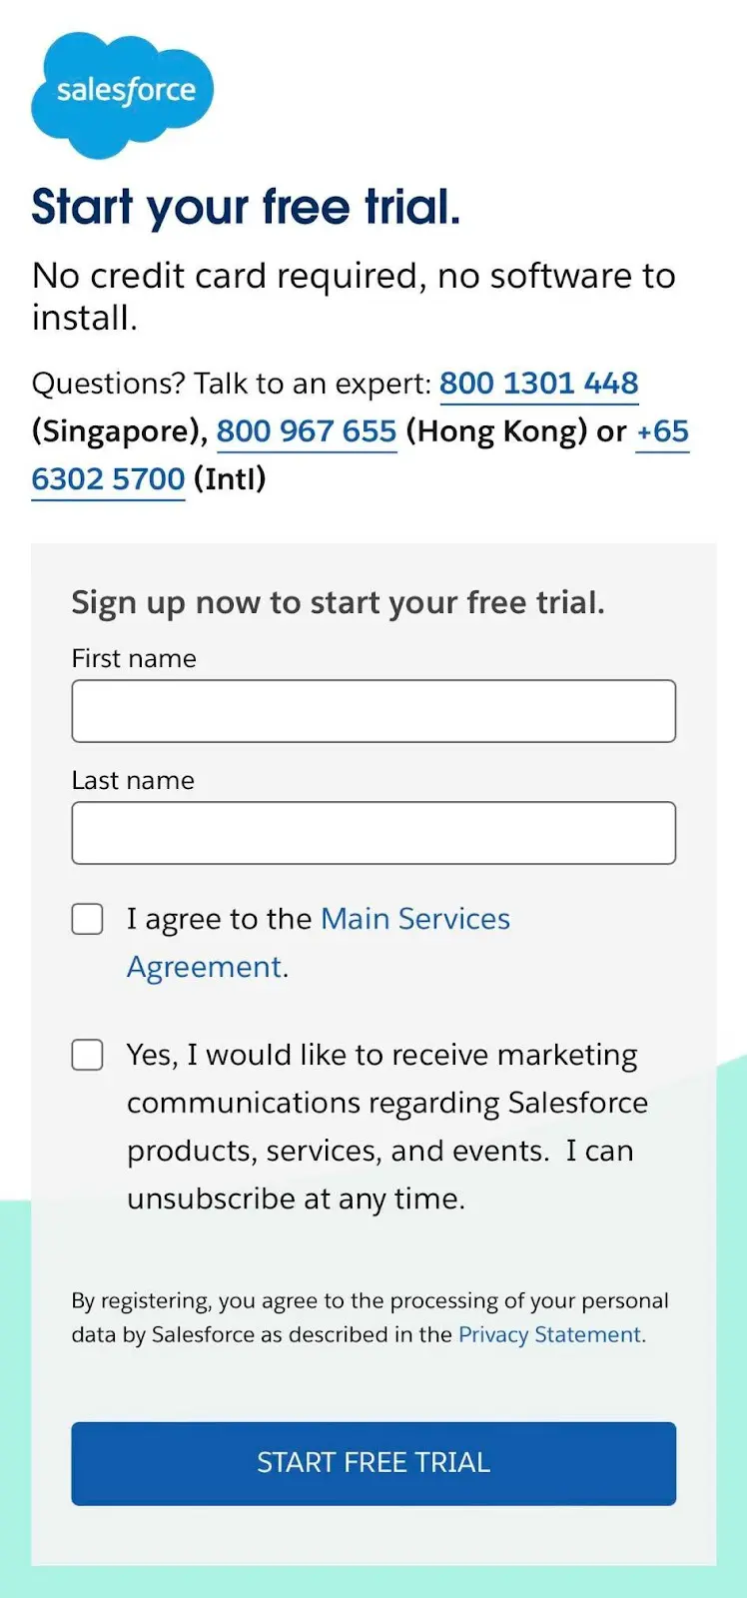This screenshot has width=747, height=1598.
Task: Call the Singapore number 800 1301 448
Action: 538,384
